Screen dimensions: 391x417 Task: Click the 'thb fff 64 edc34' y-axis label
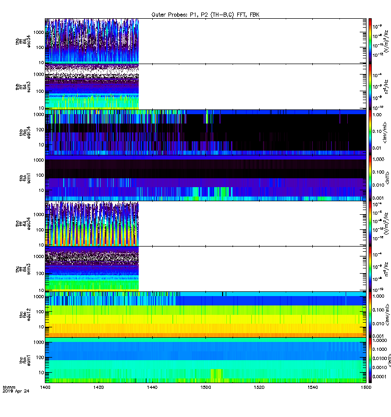pos(23,41)
